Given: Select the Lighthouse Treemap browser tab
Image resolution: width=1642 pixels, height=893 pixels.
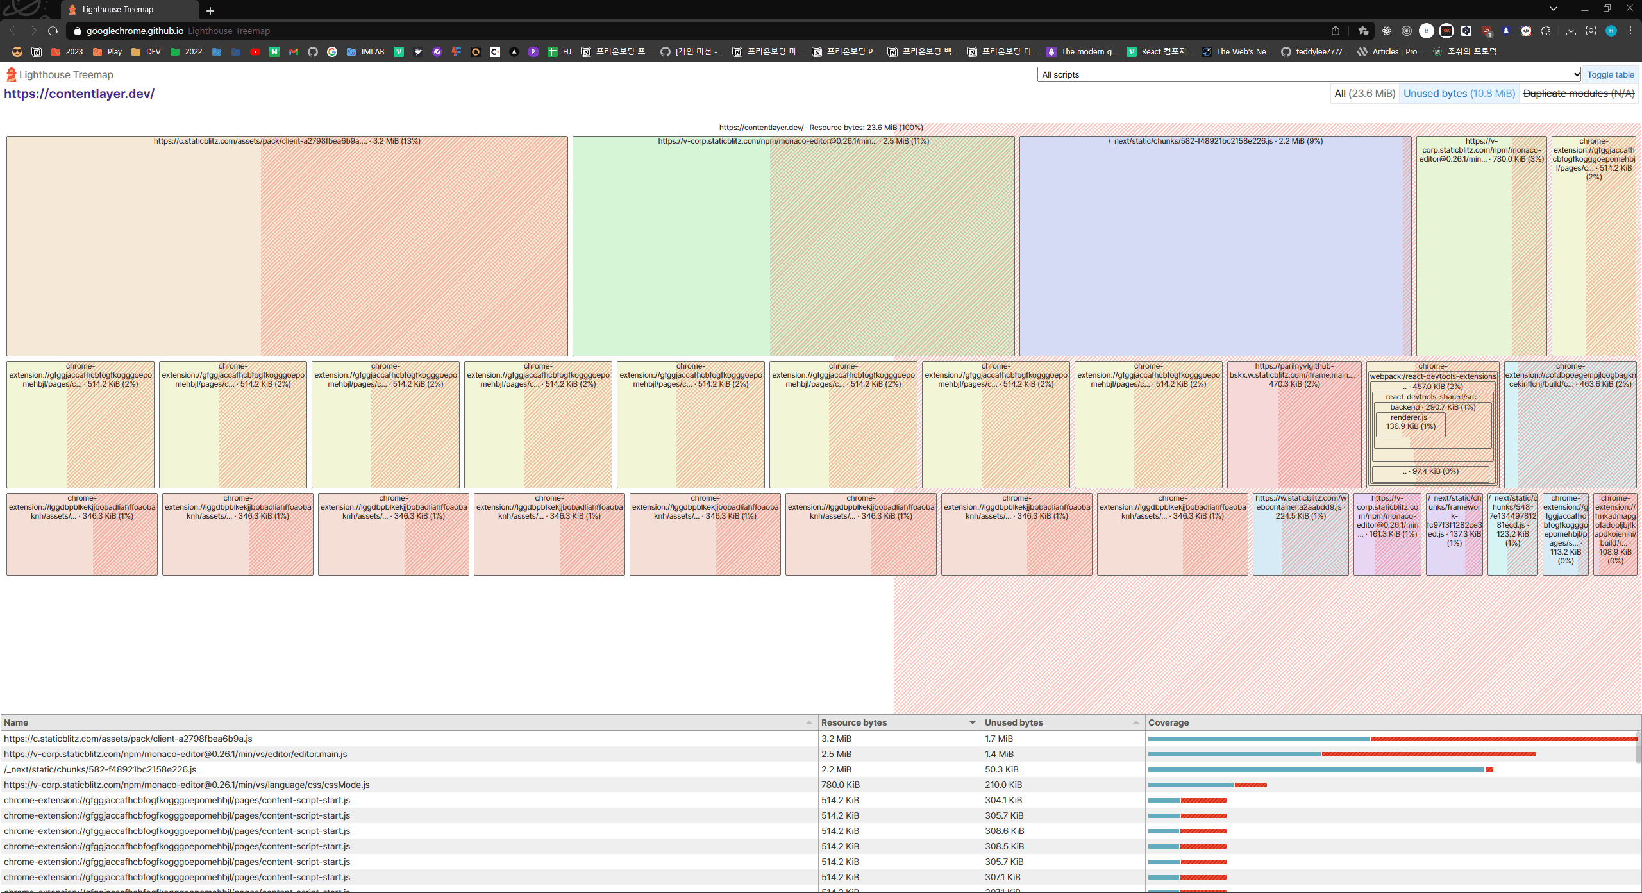Looking at the screenshot, I should pyautogui.click(x=118, y=10).
